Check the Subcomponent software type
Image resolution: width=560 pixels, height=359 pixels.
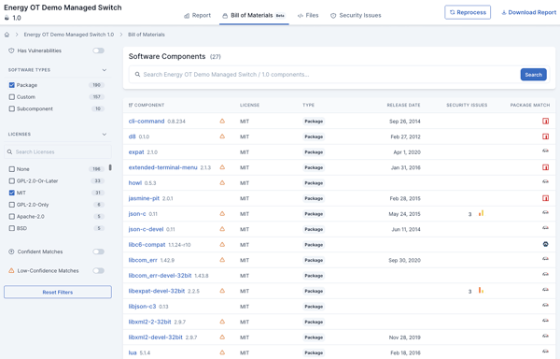[x=12, y=108]
